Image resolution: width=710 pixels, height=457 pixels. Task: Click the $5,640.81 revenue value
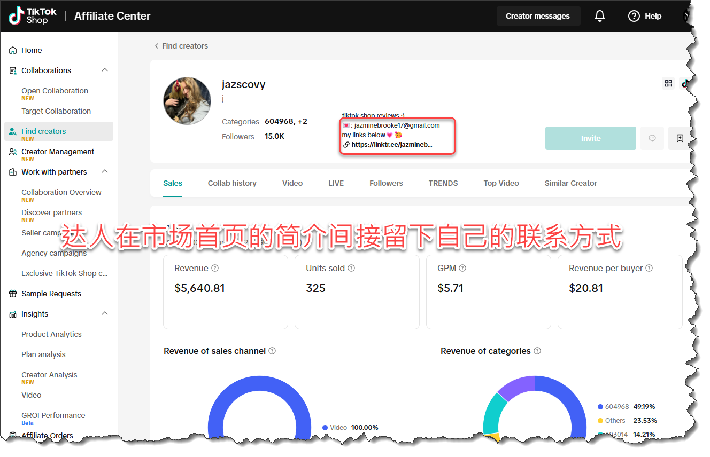tap(199, 288)
